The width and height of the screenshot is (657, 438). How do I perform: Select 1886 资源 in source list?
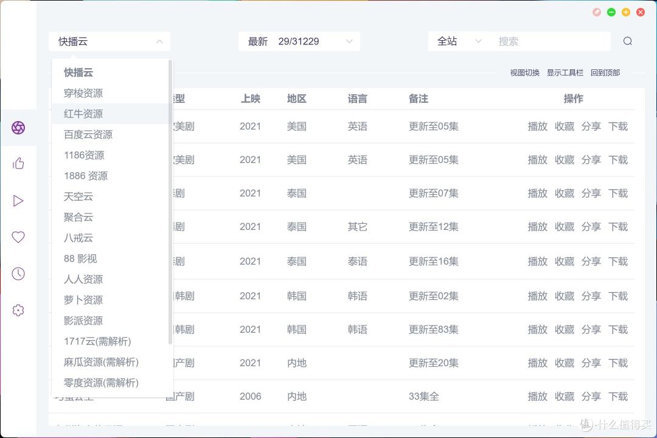tap(109, 176)
